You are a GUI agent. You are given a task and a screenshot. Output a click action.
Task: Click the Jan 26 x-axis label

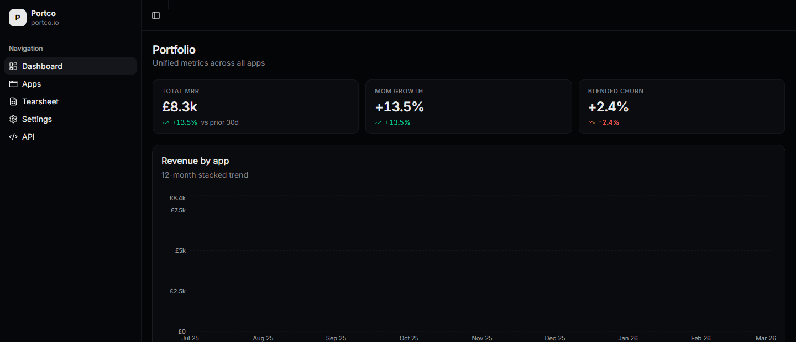click(628, 338)
